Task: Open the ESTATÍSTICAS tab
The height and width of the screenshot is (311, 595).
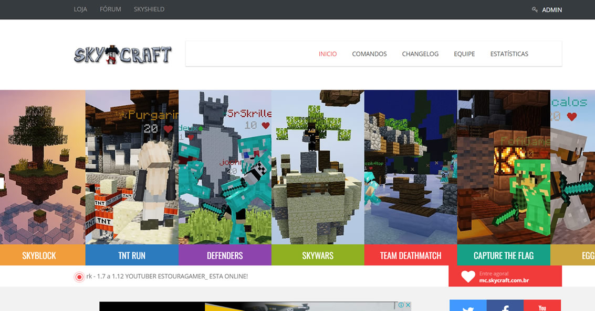Action: point(509,53)
